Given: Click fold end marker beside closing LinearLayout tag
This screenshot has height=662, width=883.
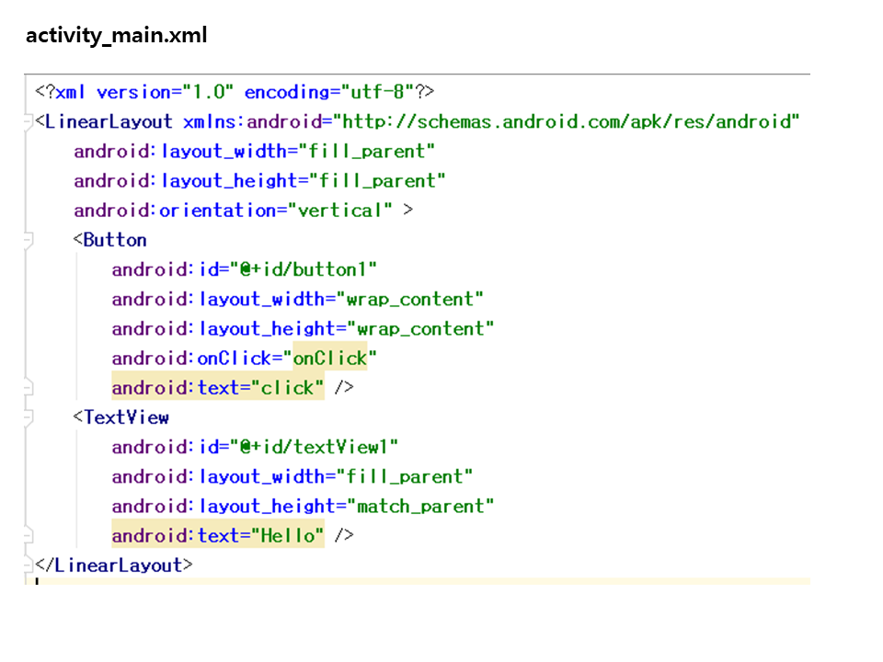Looking at the screenshot, I should (29, 565).
